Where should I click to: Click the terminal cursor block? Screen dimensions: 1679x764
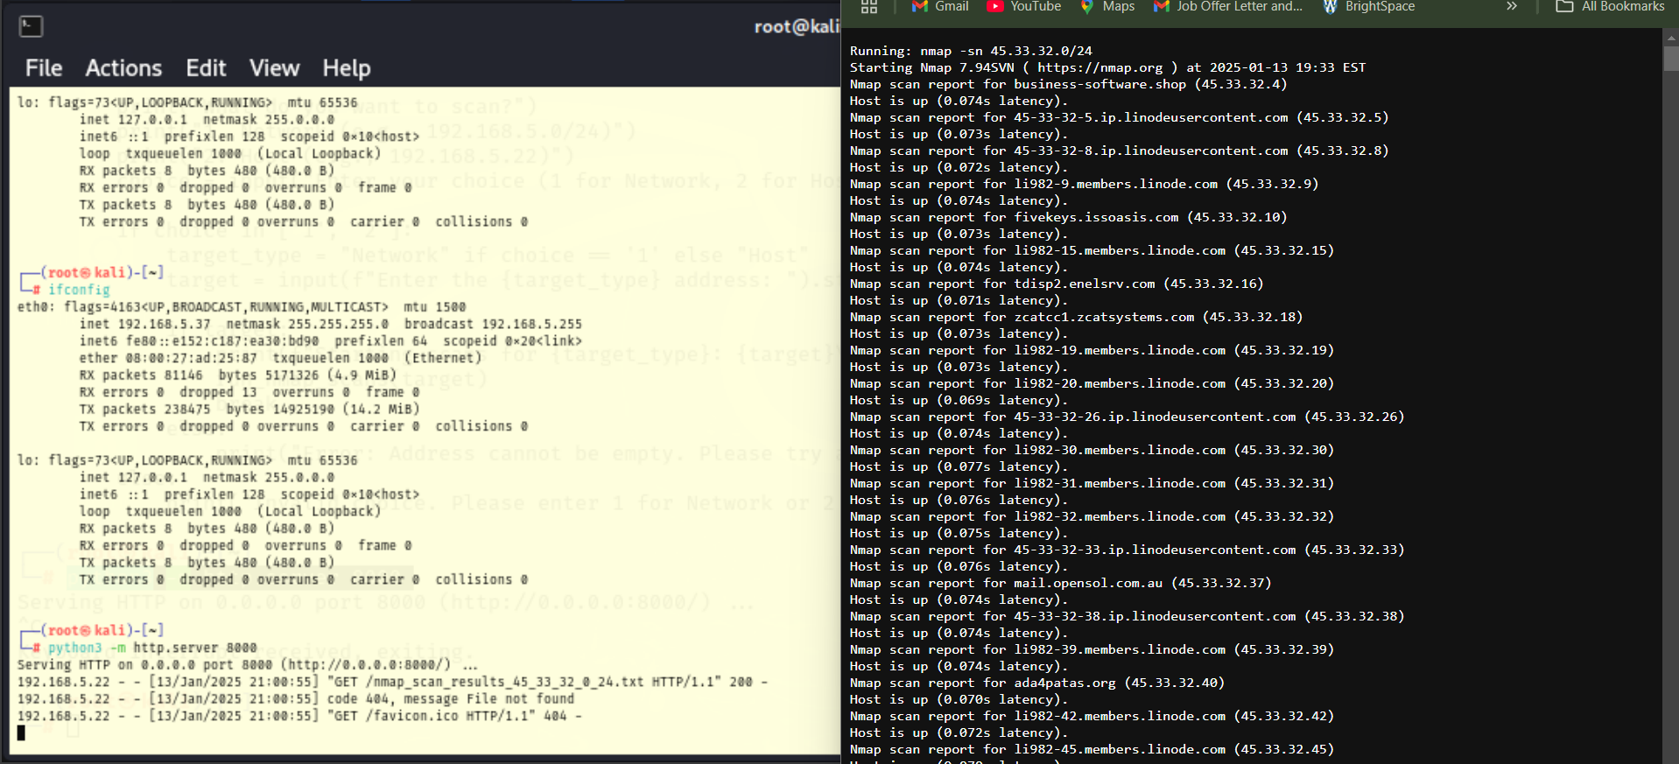pyautogui.click(x=21, y=732)
